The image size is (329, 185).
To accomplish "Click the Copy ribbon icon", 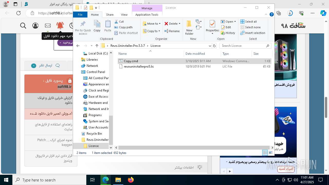I will (97, 26).
